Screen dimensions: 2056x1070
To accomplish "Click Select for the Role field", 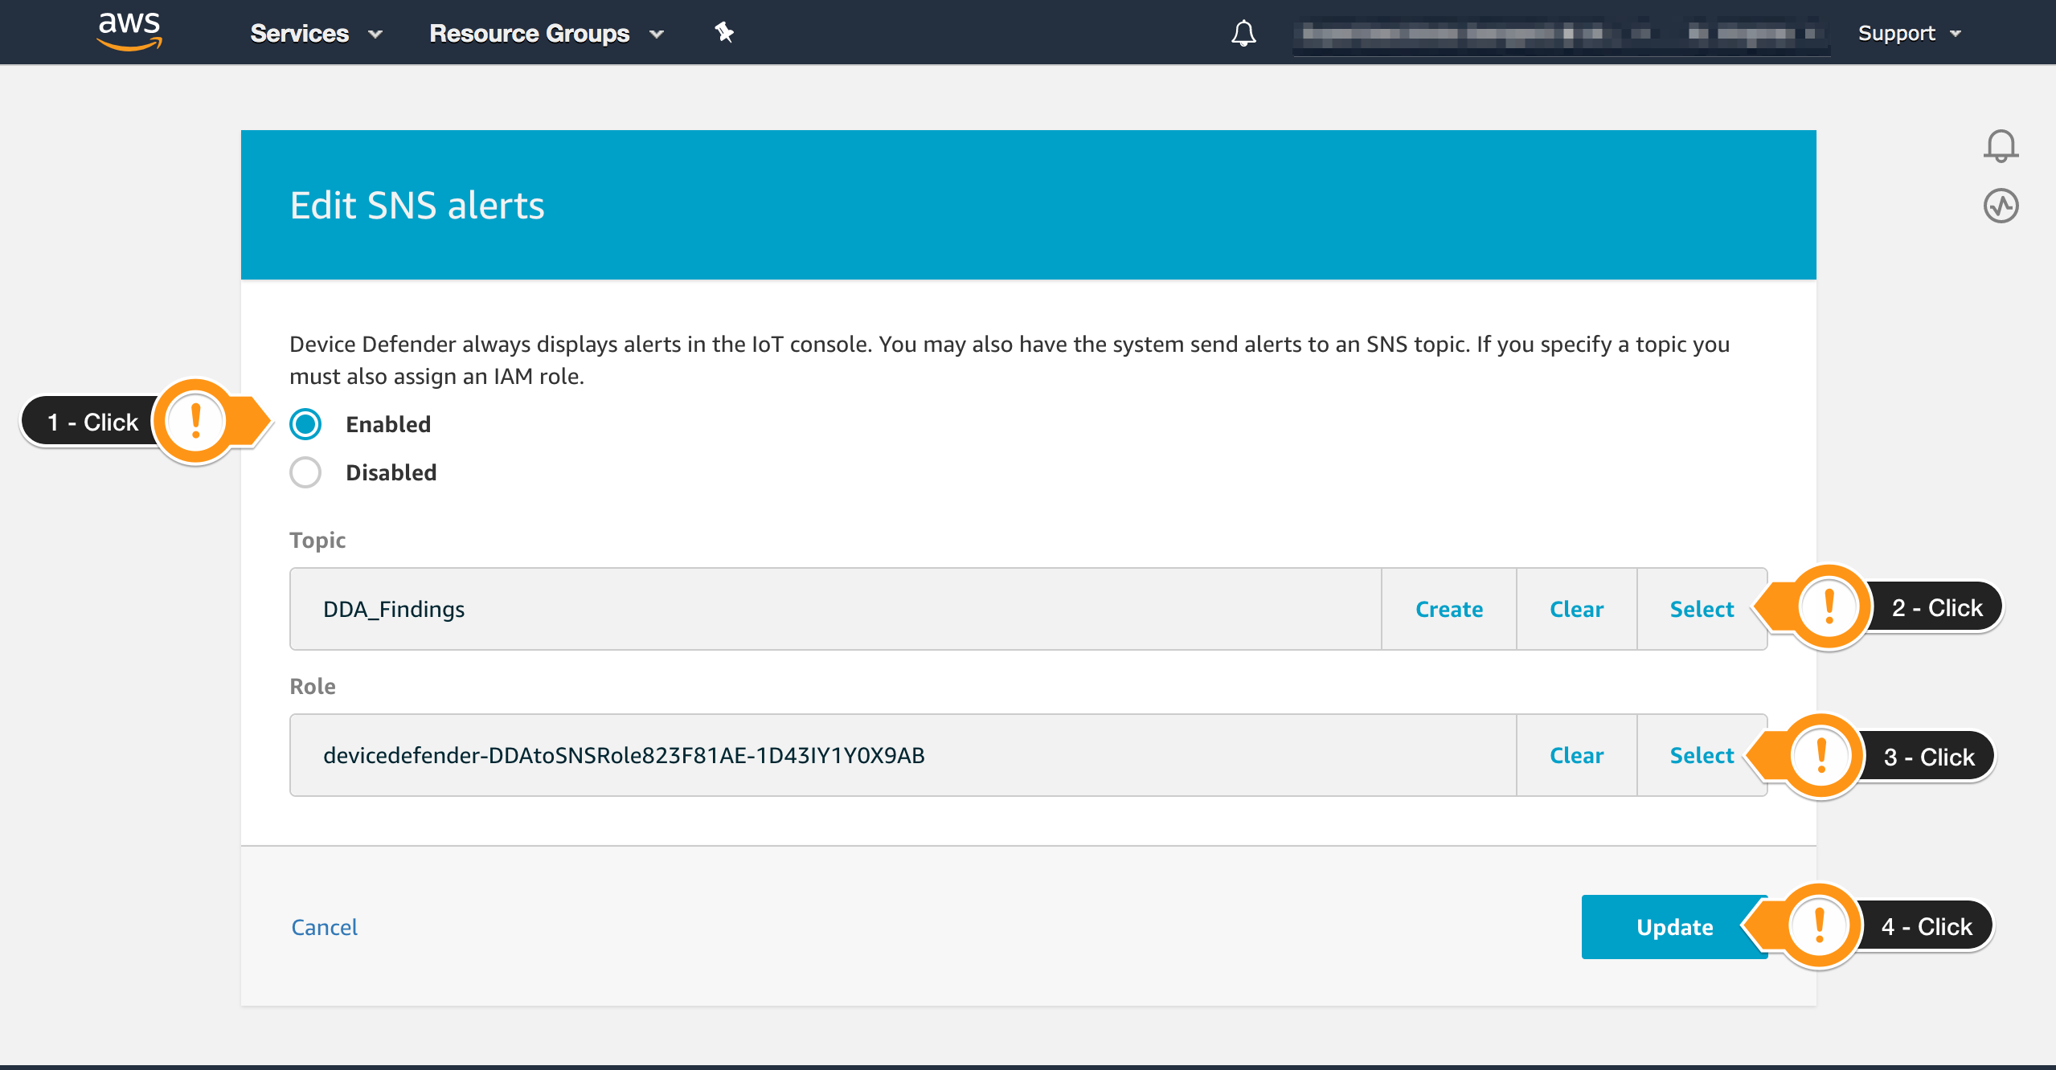I will coord(1702,755).
